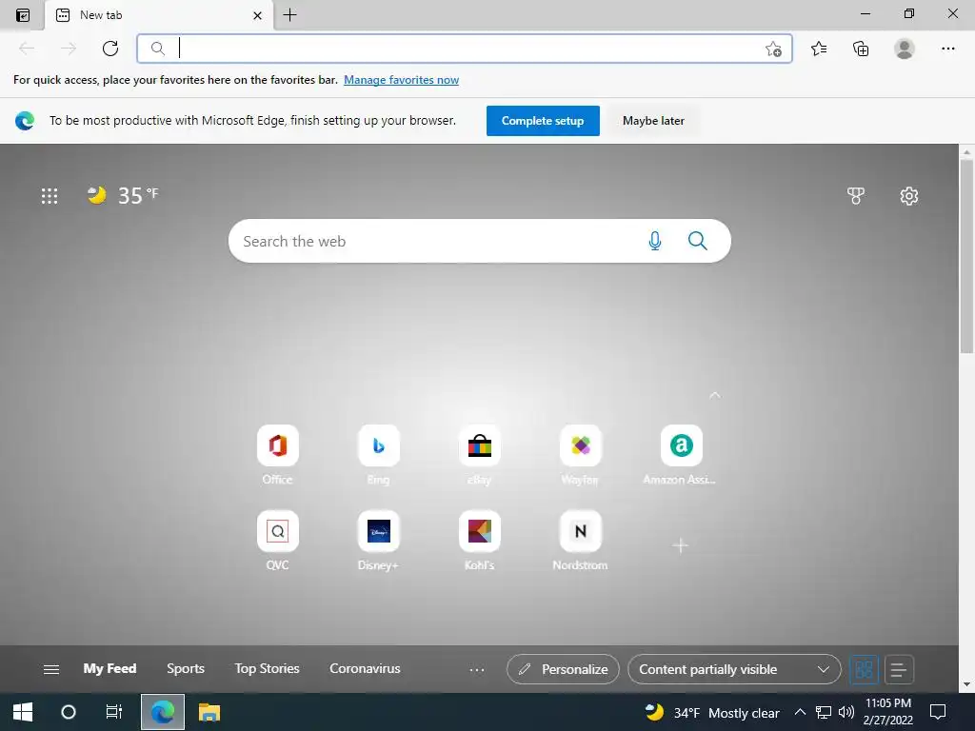Open taskbar weather 34°F Mostly clear
Screen dimensions: 975x731
click(711, 712)
